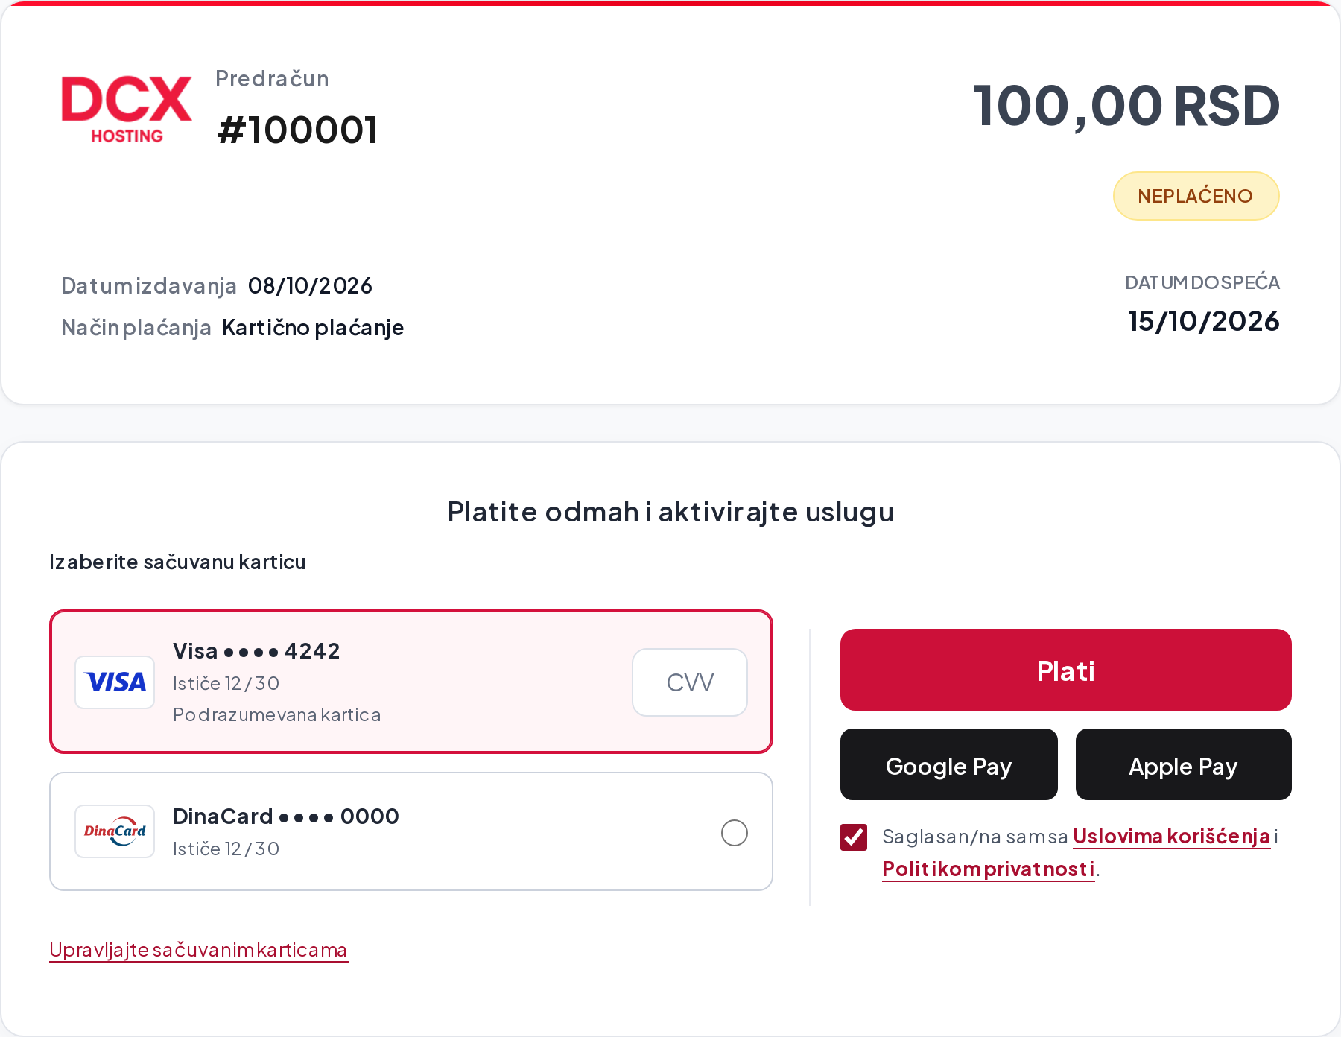Select the DinaCard saved card row
Image resolution: width=1341 pixels, height=1037 pixels.
[x=411, y=831]
